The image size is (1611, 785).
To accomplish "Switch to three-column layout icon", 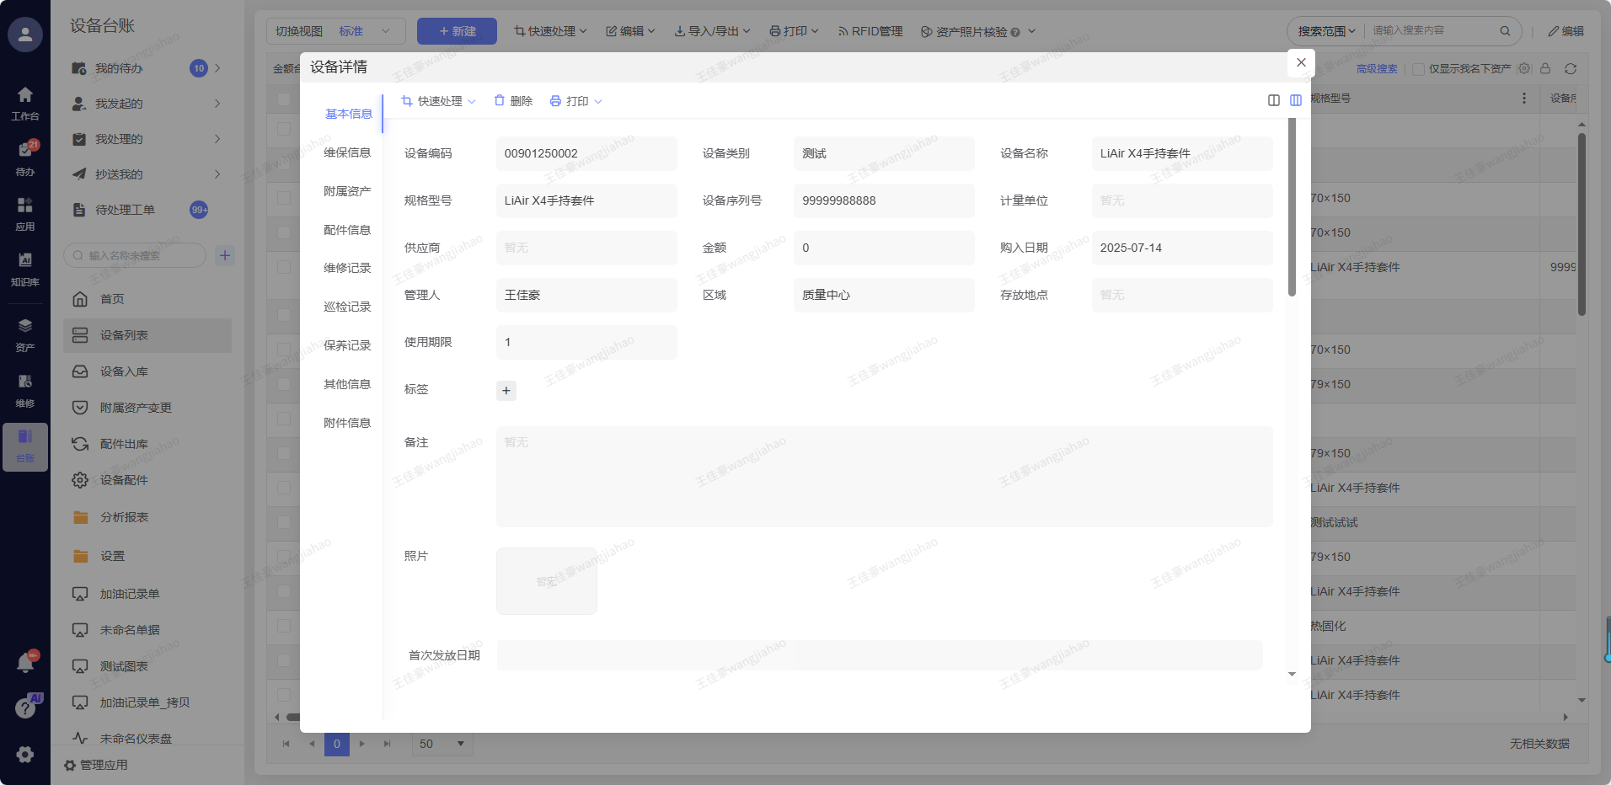I will (x=1296, y=100).
